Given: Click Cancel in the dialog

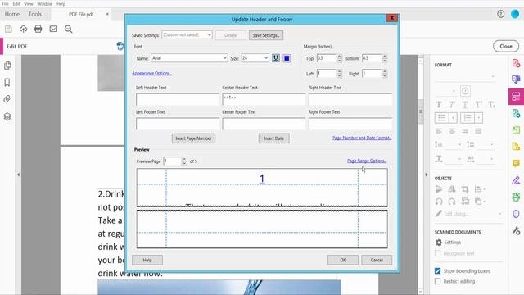Looking at the screenshot, I should tap(377, 260).
